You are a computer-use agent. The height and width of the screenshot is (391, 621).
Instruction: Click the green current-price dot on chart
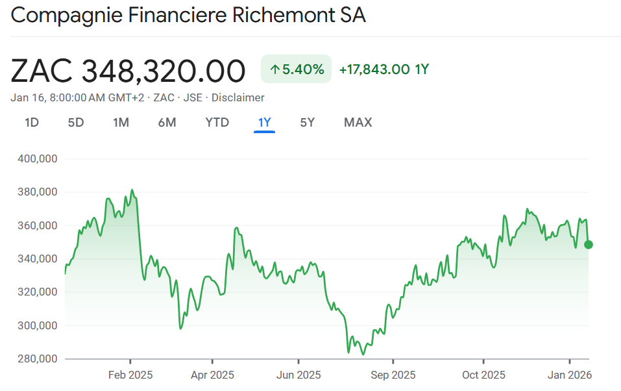[589, 245]
